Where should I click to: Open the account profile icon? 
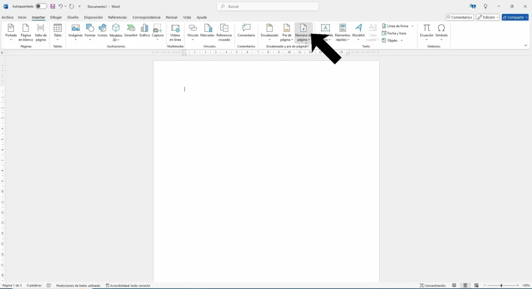click(x=473, y=6)
